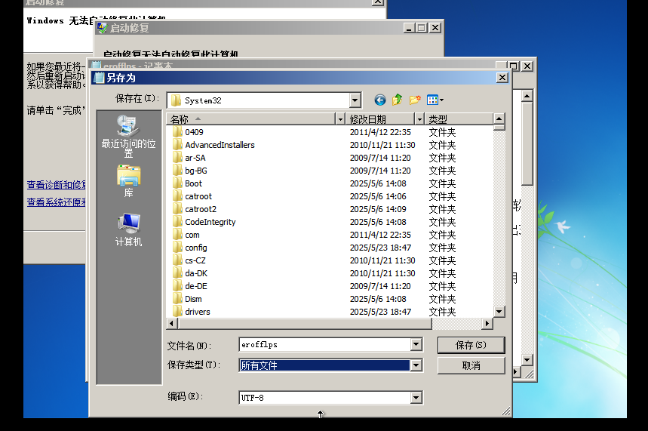Click the Back navigation arrow icon
Viewport: 648px width, 431px height.
tap(379, 100)
